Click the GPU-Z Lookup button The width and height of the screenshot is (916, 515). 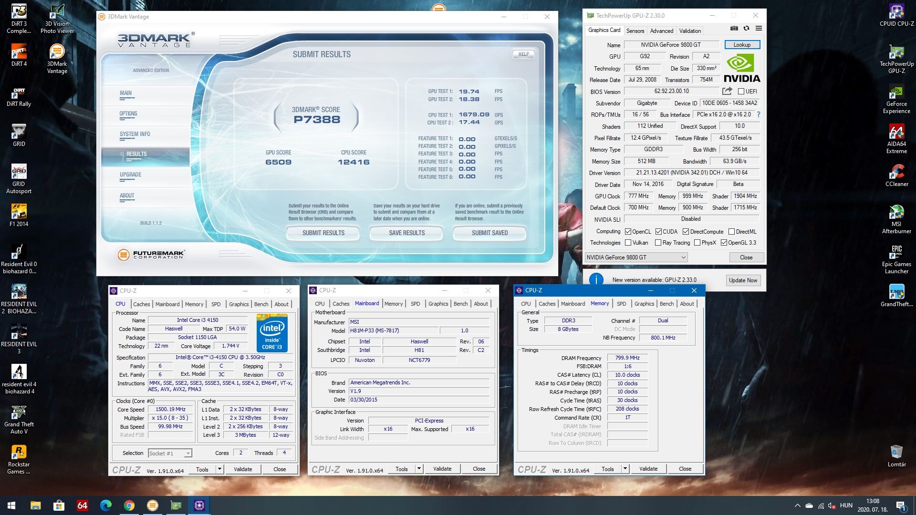coord(742,45)
